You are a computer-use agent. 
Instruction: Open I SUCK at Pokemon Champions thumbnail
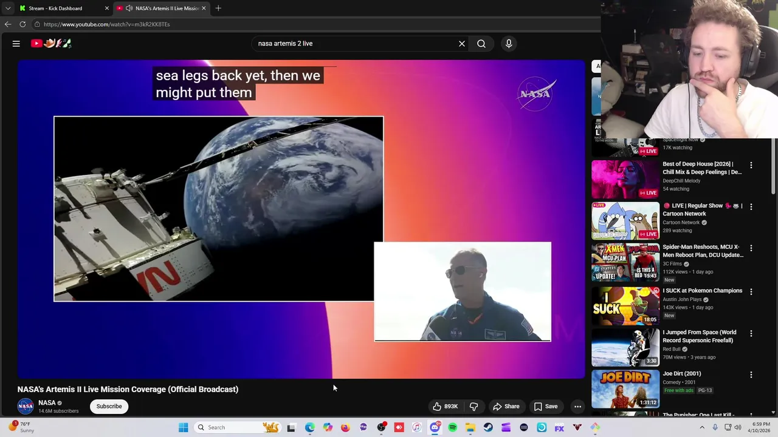point(625,305)
